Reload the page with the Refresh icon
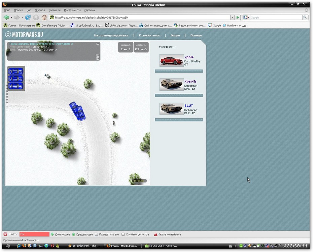 28,18
